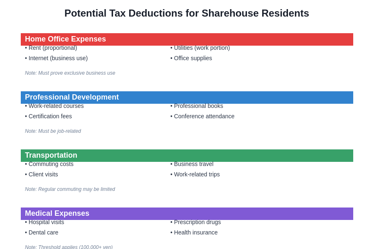Click the Health insurance entry
The width and height of the screenshot is (374, 249).
point(194,232)
